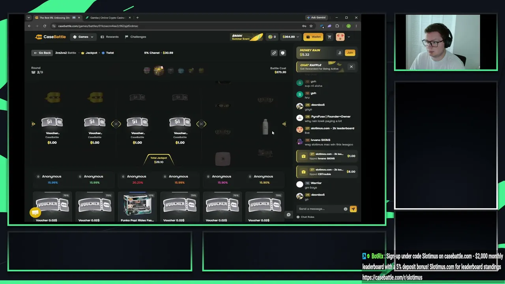Open the browser tab search dropdown
This screenshot has width=505, height=284.
tap(28, 18)
